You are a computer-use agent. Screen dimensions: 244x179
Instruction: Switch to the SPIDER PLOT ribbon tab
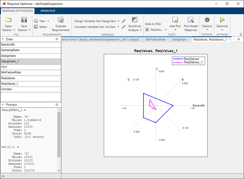point(48,11)
